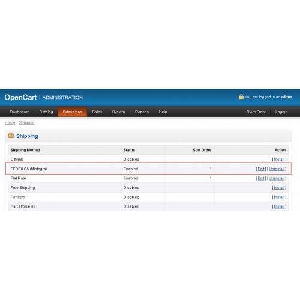Viewport: 300px width, 300px height.
Task: Select the 'FEDEX CA (Mintegra)' name cell
Action: [29, 169]
